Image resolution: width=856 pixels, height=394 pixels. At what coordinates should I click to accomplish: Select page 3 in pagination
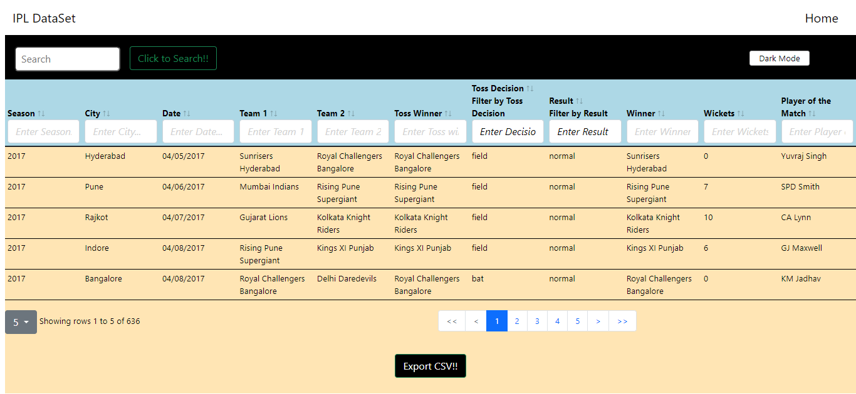coord(537,321)
